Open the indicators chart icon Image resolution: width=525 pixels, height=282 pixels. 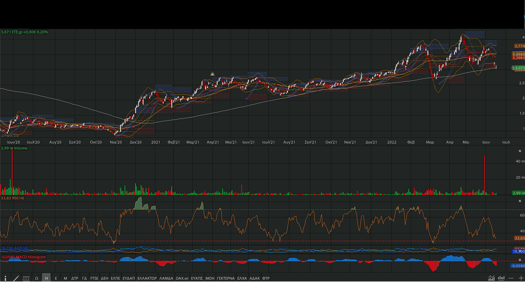(491, 278)
